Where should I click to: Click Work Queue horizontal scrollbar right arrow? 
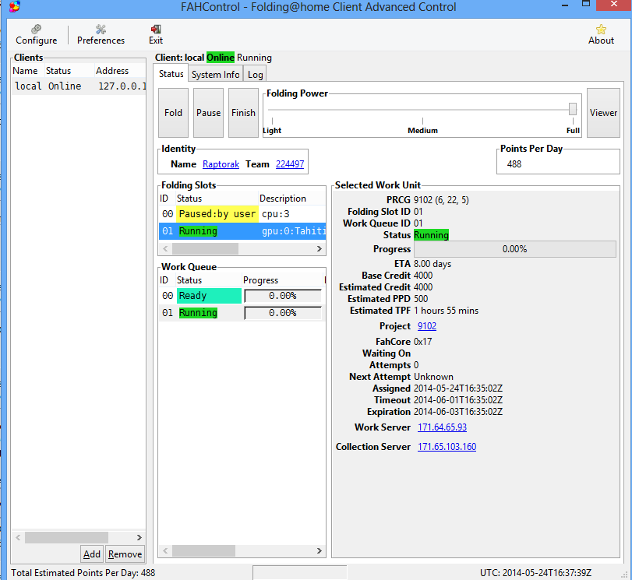tap(320, 550)
